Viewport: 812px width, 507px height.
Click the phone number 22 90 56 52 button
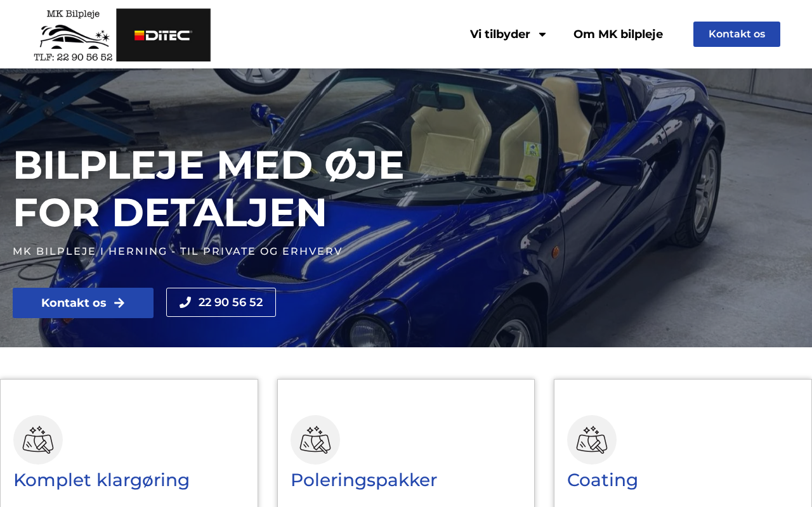221,302
